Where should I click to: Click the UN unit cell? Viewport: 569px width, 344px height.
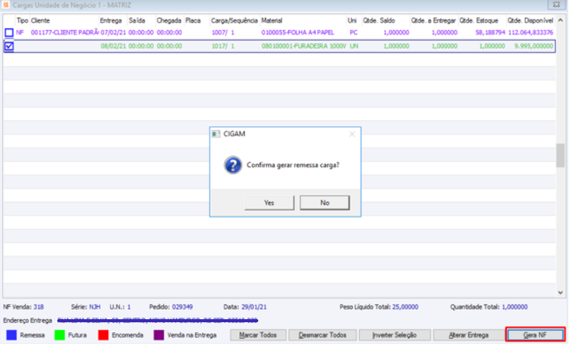[353, 46]
